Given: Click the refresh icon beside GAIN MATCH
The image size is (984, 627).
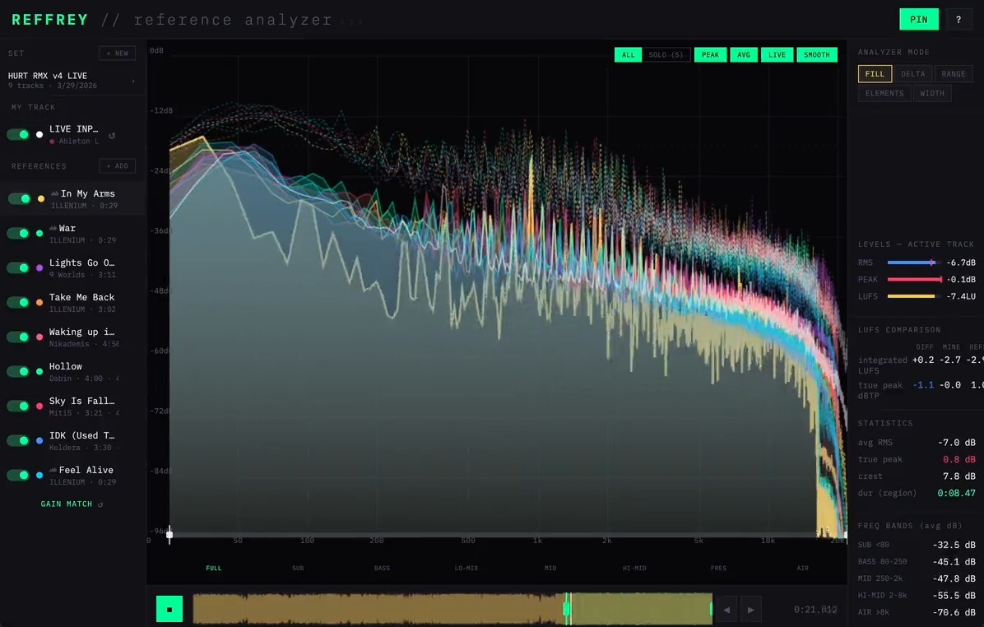Looking at the screenshot, I should tap(100, 504).
